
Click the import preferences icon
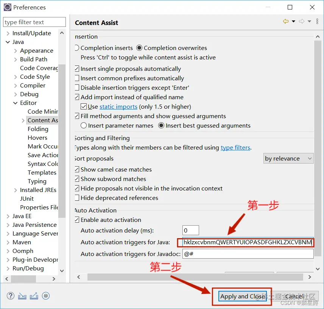pyautogui.click(x=22, y=296)
